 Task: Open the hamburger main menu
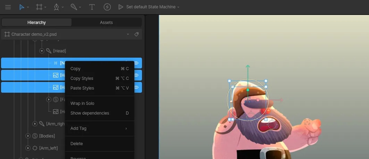[8, 7]
